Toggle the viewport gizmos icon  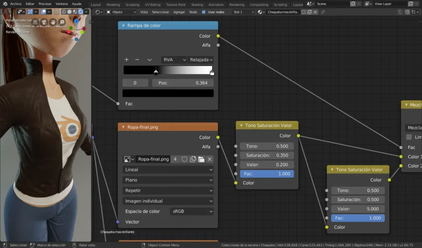pos(30,12)
